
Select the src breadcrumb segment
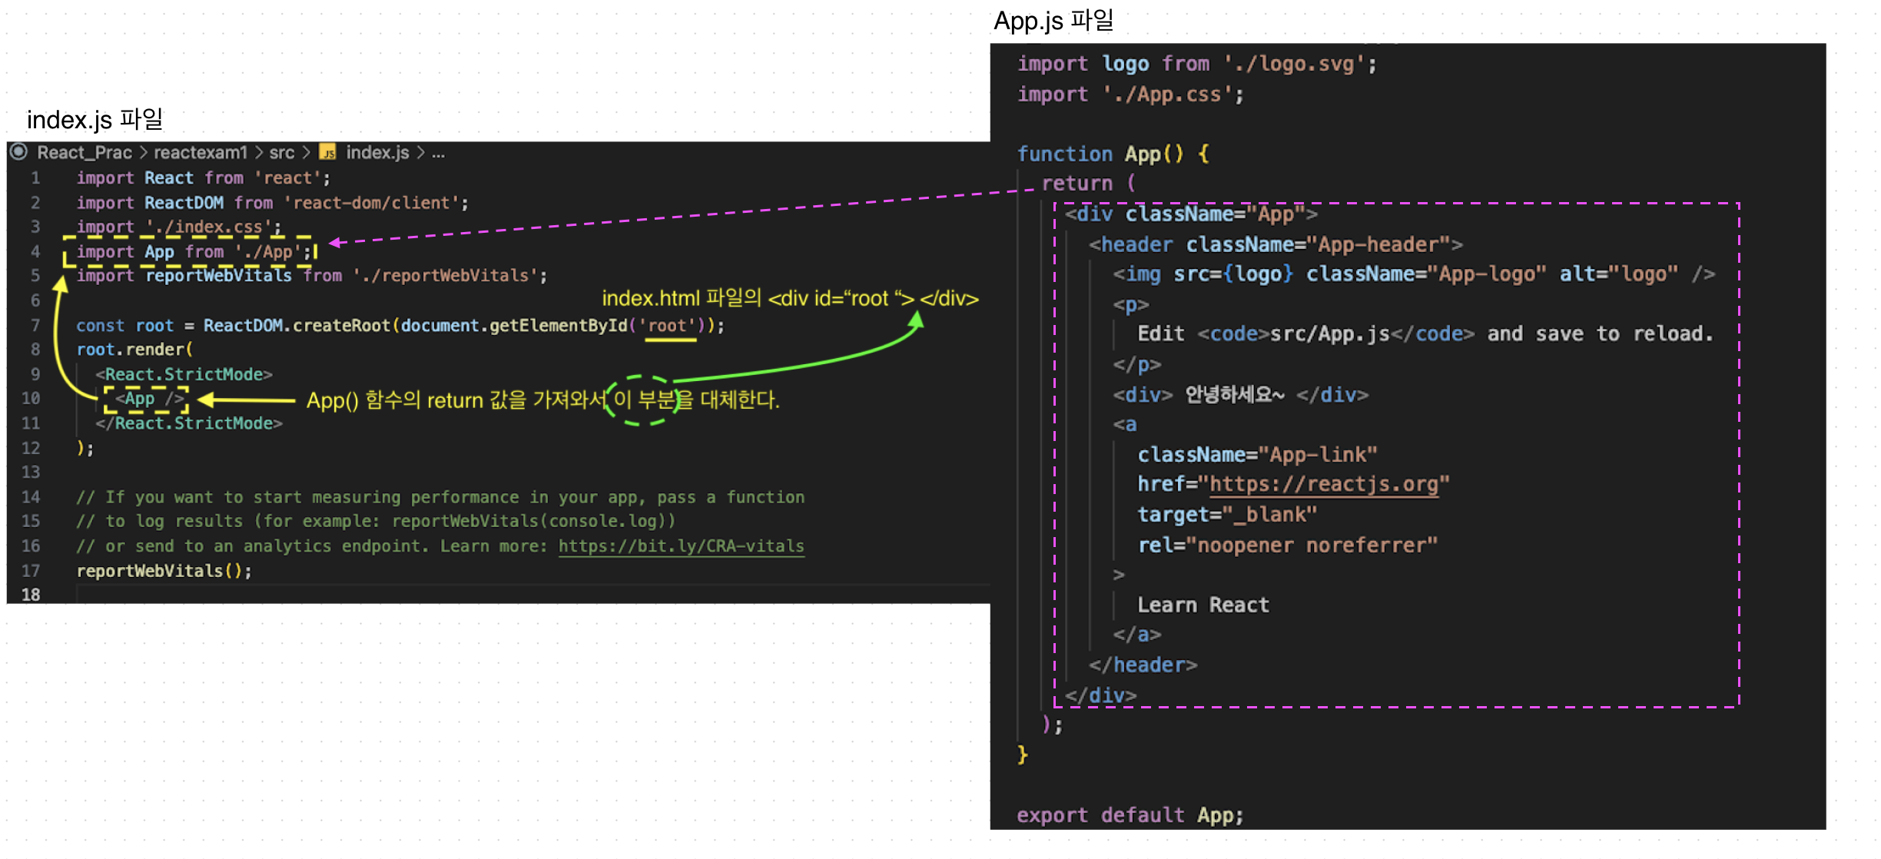point(281,153)
